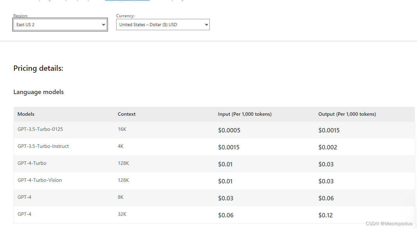Select the $0.12 output price

(x=326, y=215)
